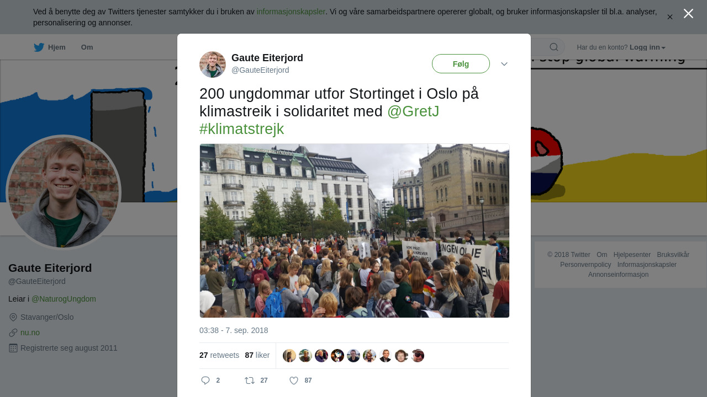Screen dimensions: 707x397
Task: Show the 87 liker list
Action: coord(257,355)
